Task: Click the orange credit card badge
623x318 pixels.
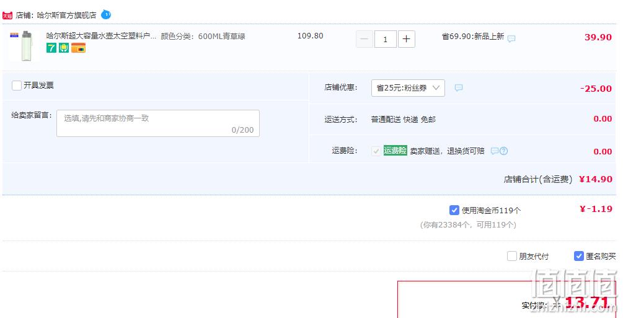Action: pos(78,48)
